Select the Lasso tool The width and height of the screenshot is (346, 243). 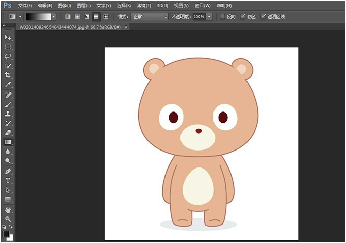pos(8,57)
